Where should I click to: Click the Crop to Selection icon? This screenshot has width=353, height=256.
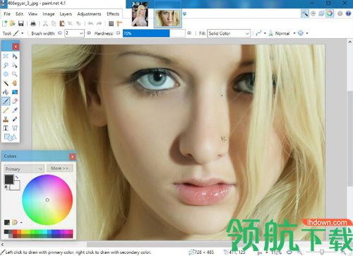point(70,23)
